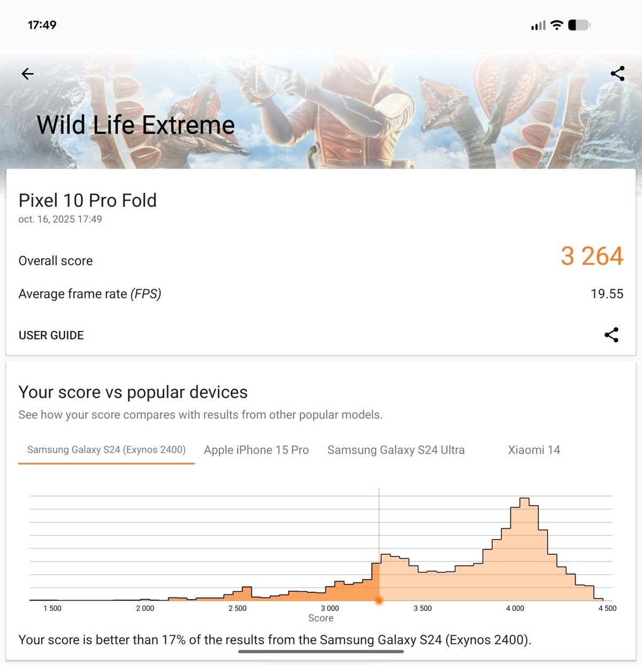Select the Xiaomi 14 comparison tab
Viewport: 642px width, 665px height.
[533, 450]
